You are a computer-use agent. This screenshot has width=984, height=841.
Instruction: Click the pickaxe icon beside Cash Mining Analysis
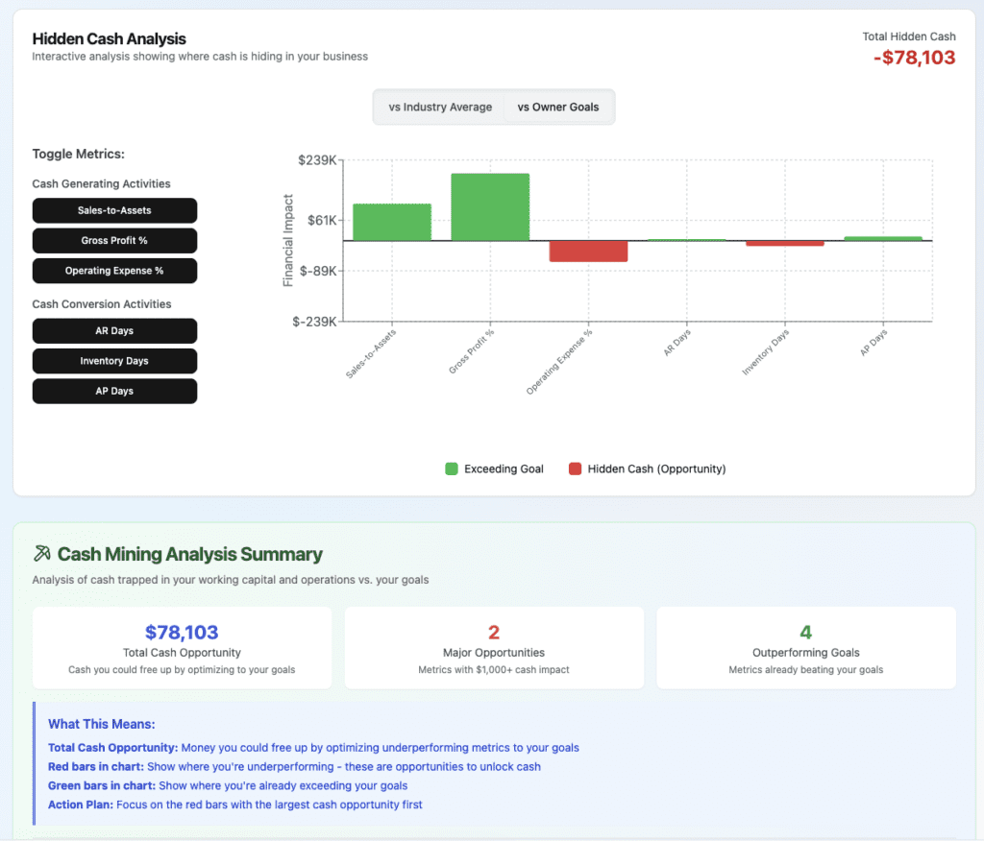[41, 554]
